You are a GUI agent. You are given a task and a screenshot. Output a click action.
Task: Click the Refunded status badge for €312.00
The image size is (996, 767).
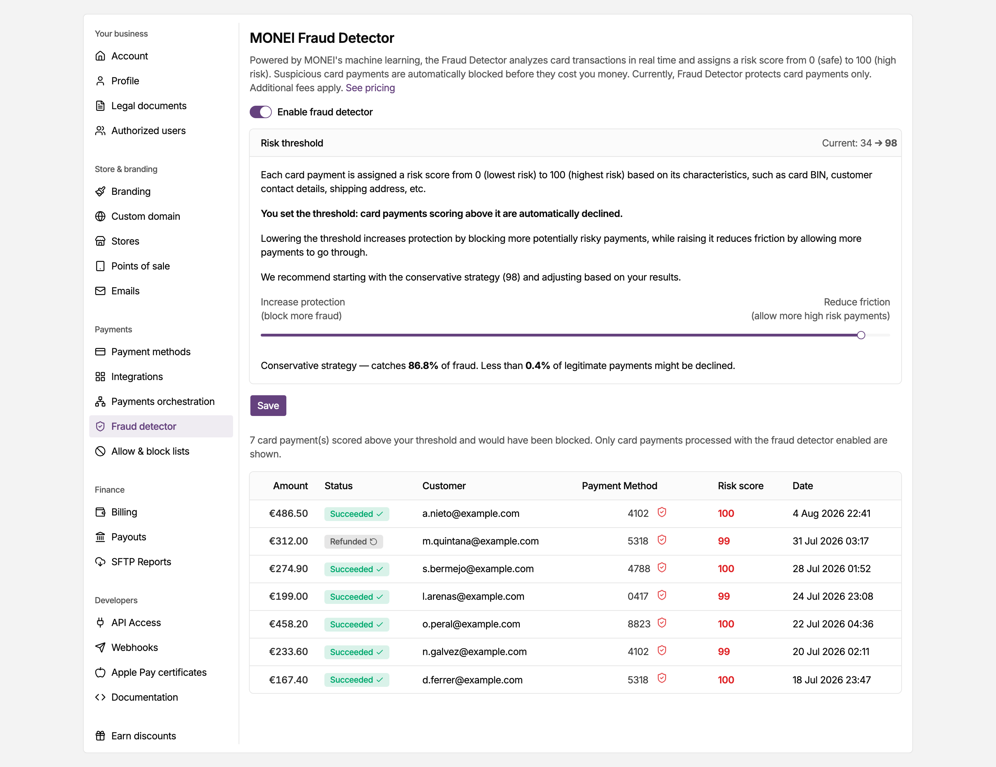[x=353, y=541]
